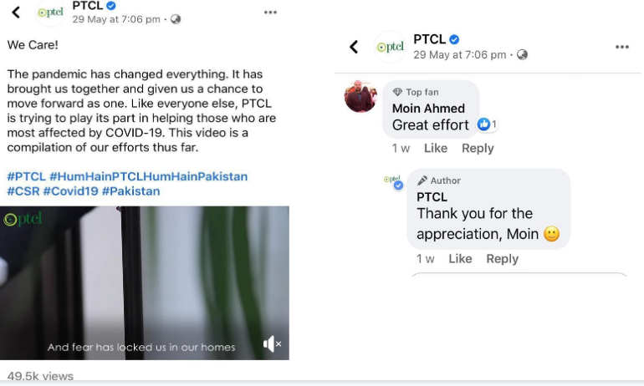Open comments panel three-dot options menu
This screenshot has width=644, height=386.
pyautogui.click(x=621, y=47)
